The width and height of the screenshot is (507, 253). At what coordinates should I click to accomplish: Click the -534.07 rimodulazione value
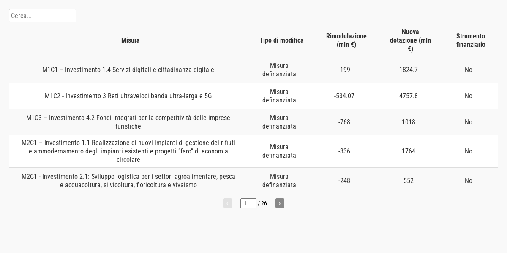tap(344, 96)
